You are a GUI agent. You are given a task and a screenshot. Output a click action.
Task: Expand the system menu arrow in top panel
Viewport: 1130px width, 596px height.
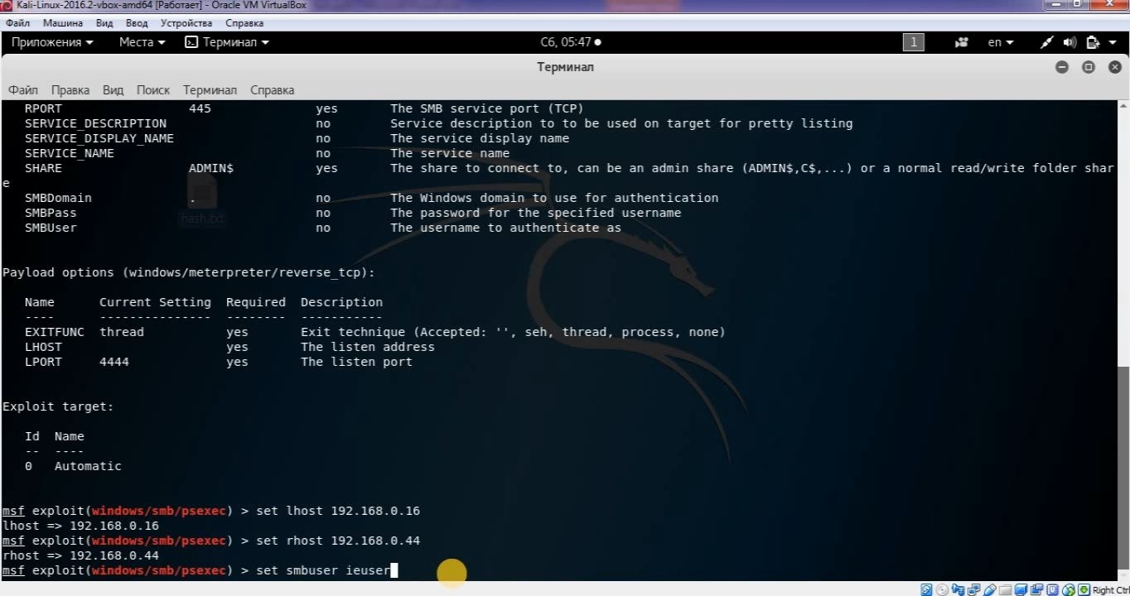pos(1111,42)
